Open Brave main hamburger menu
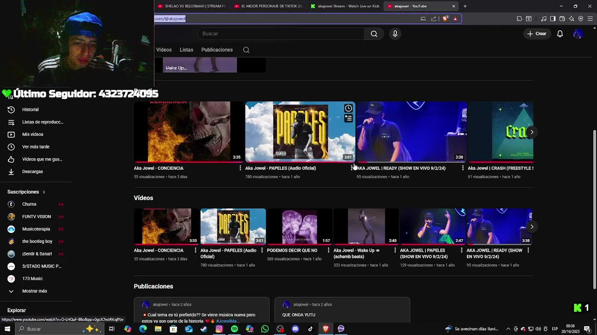This screenshot has width=597, height=335. point(590,19)
